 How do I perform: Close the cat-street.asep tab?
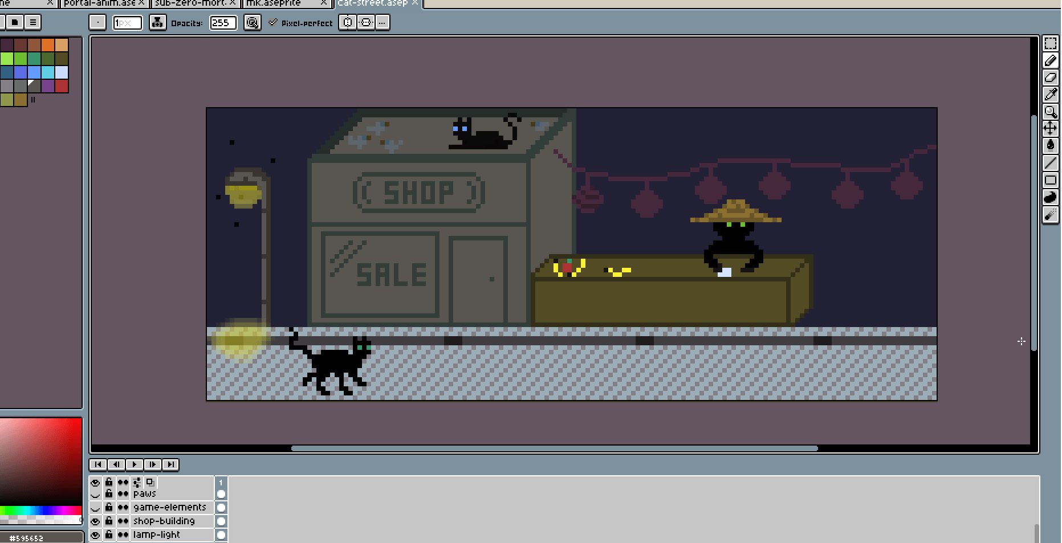(415, 3)
